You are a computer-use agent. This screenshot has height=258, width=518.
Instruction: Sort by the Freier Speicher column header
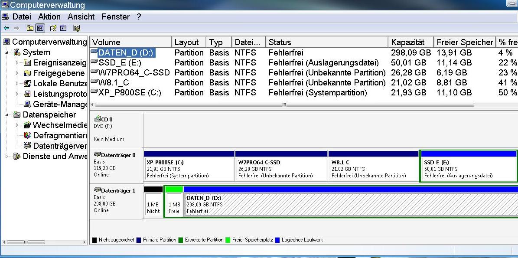coord(465,42)
